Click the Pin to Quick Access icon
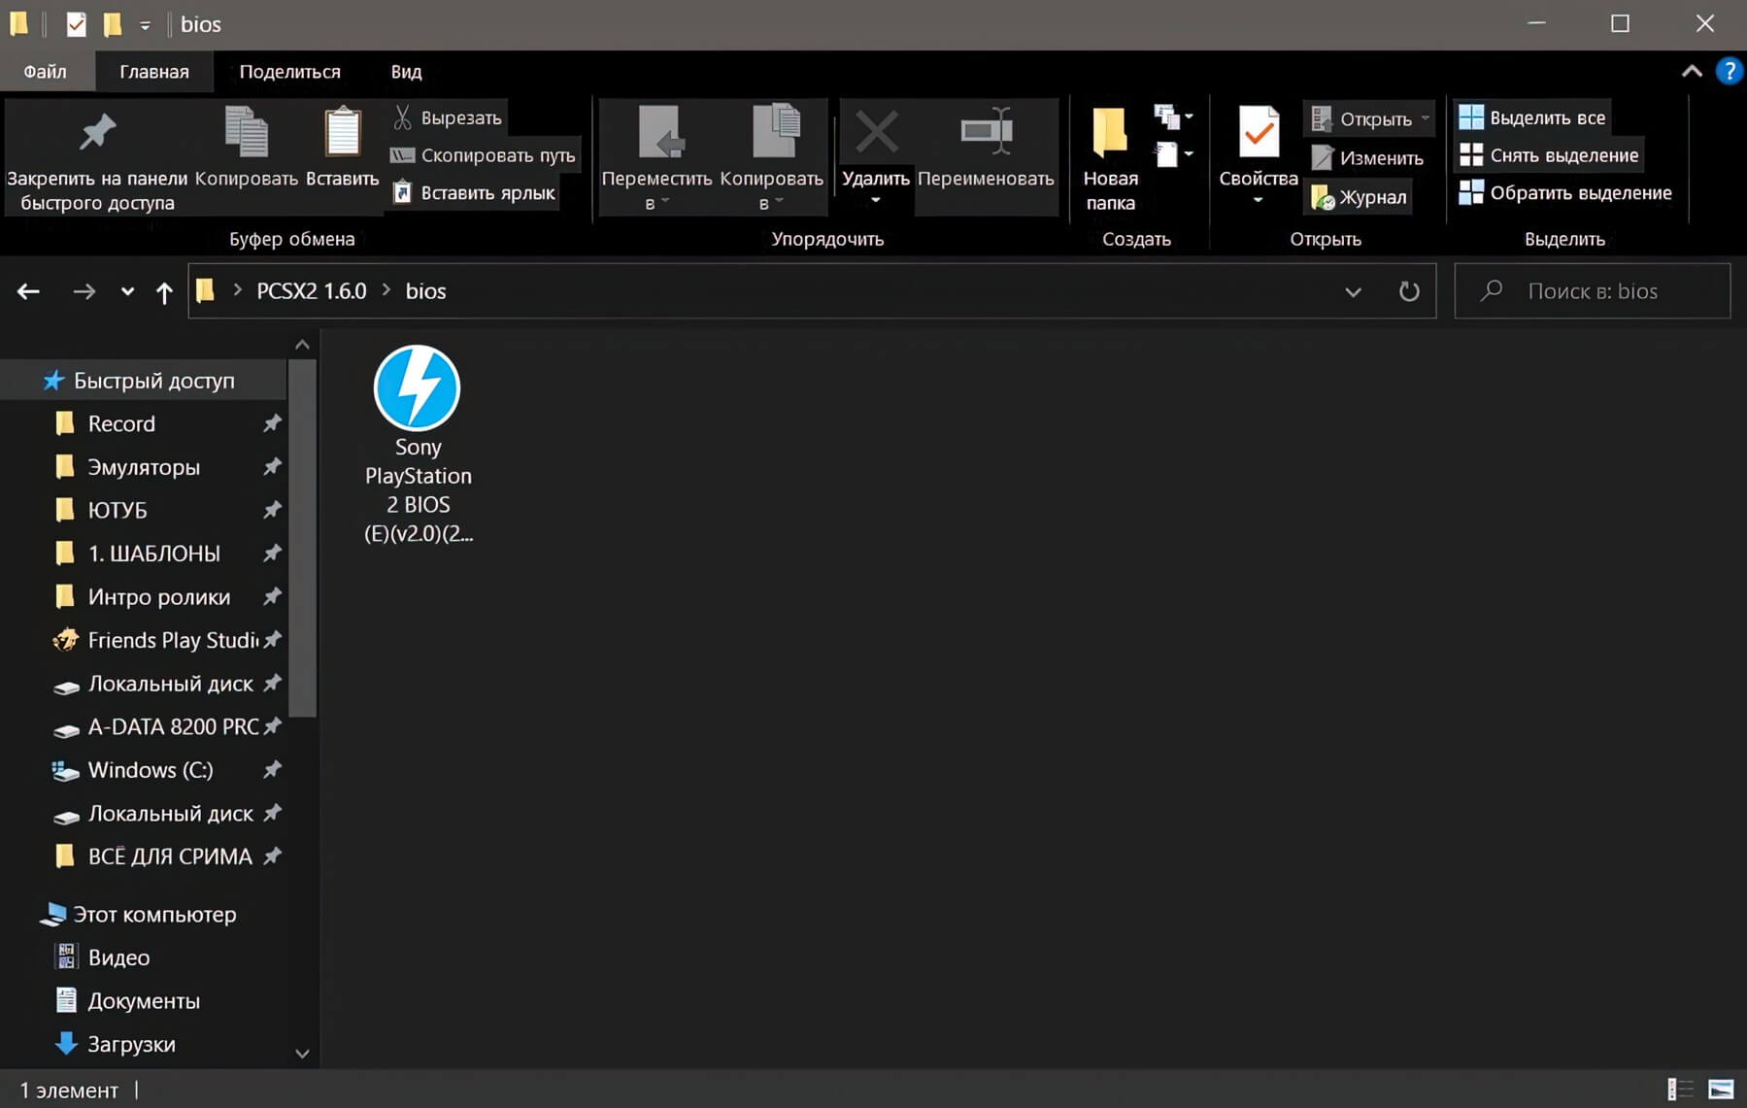Viewport: 1747px width, 1108px height. [97, 133]
